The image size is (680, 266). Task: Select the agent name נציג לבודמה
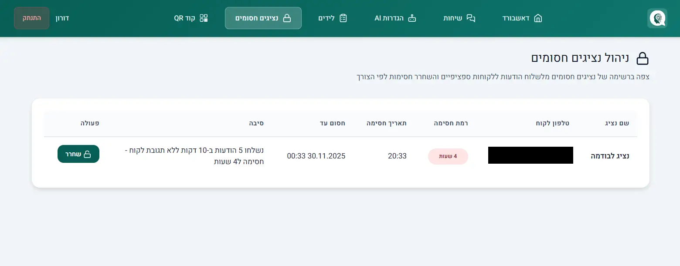(x=611, y=156)
